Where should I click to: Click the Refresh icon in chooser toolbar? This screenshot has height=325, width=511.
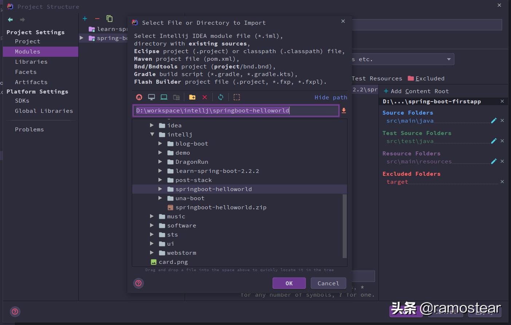click(221, 97)
